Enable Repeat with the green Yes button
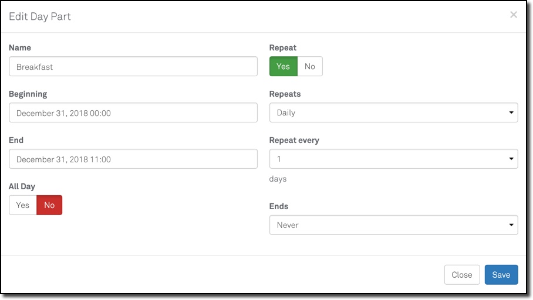Screen dimensions: 533x300 coord(284,66)
